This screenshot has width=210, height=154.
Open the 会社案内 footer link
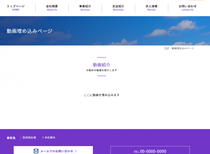pos(50,137)
